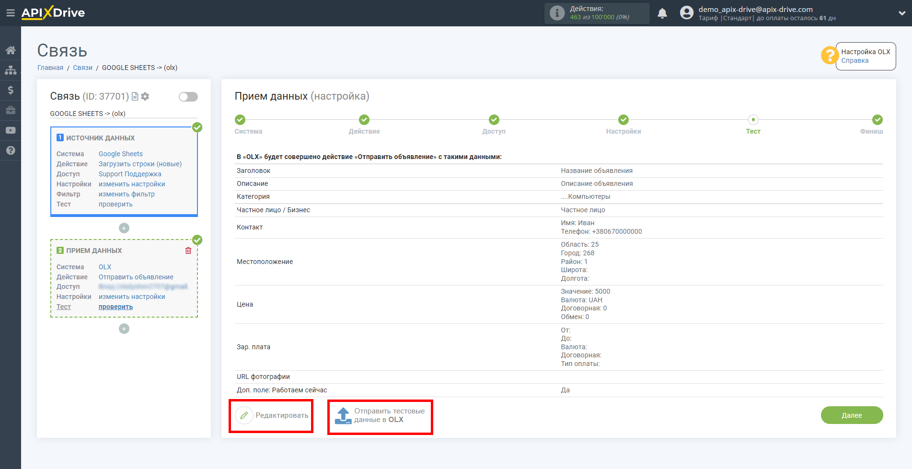Screen dimensions: 912x469
Task: Open the hamburger menu icon
Action: pos(10,13)
